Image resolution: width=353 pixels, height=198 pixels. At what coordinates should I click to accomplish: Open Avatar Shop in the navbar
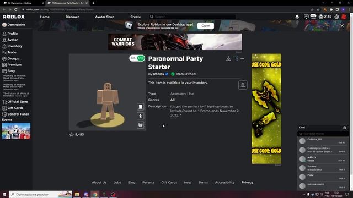[x=104, y=16]
